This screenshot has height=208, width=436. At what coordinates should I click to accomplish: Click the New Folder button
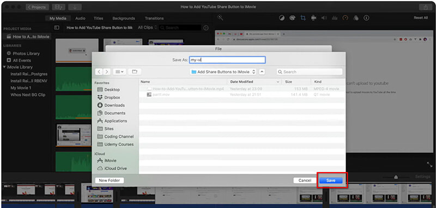110,180
